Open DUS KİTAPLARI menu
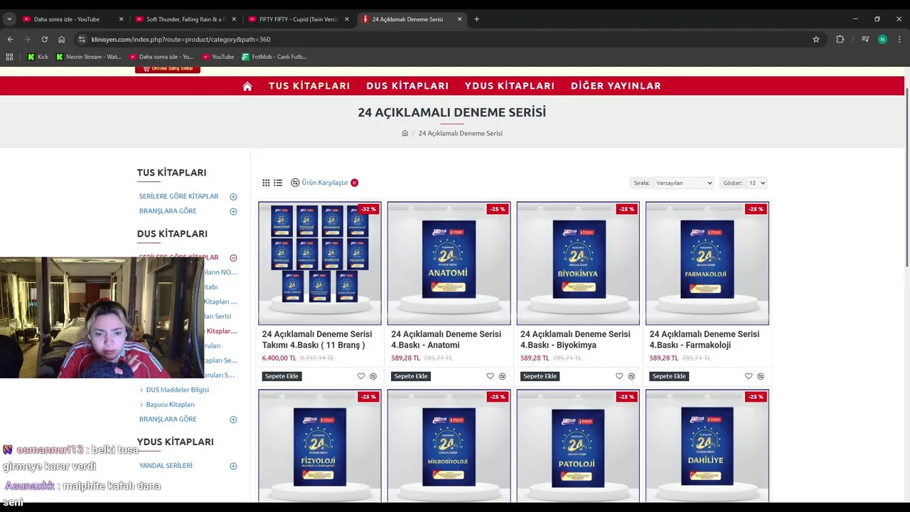 (407, 85)
